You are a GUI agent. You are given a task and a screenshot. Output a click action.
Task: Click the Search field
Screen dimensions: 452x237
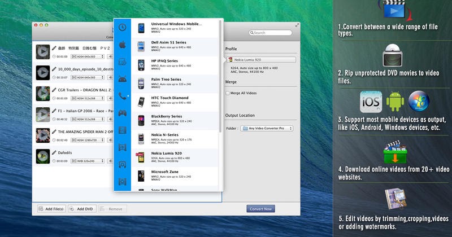click(x=271, y=33)
